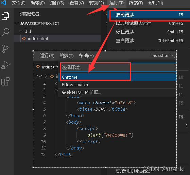Click the meta charset="UTF-8" code line

click(106, 103)
